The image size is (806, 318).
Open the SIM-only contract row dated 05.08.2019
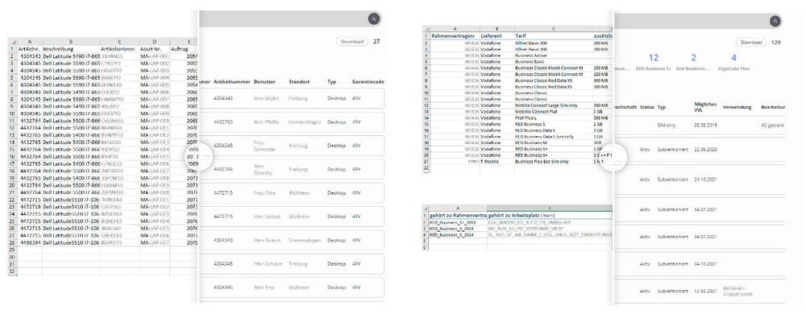pos(700,125)
